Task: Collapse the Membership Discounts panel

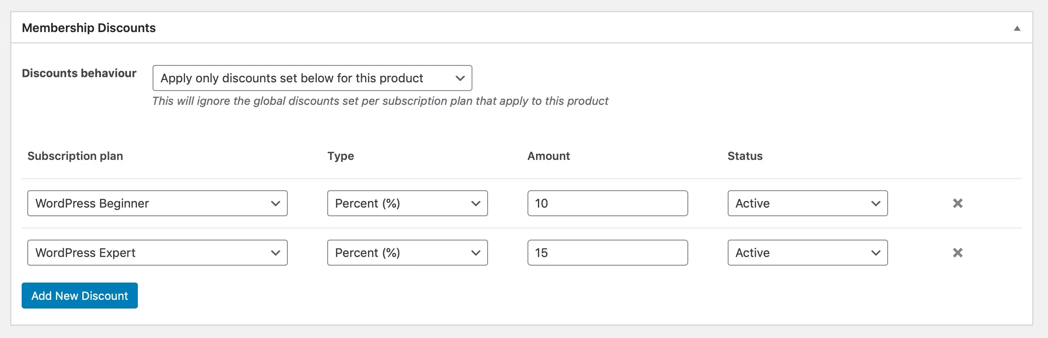Action: pyautogui.click(x=1017, y=28)
